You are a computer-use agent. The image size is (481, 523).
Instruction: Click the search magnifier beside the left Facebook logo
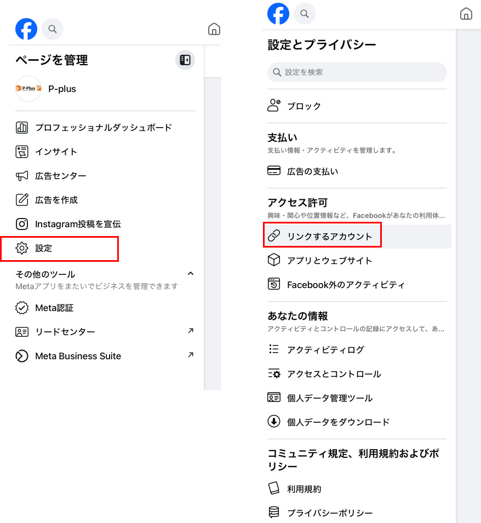point(53,29)
